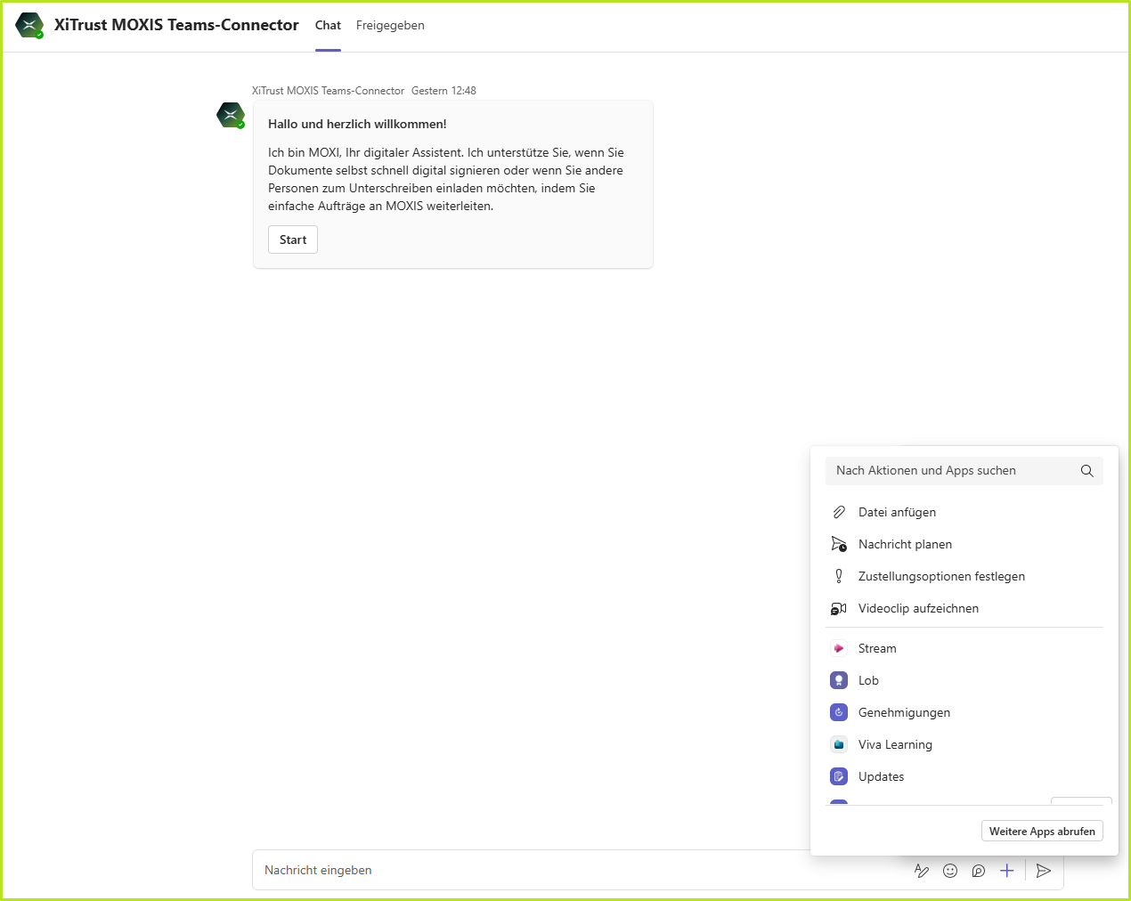Open the Stream app
The image size is (1131, 901).
tap(877, 648)
